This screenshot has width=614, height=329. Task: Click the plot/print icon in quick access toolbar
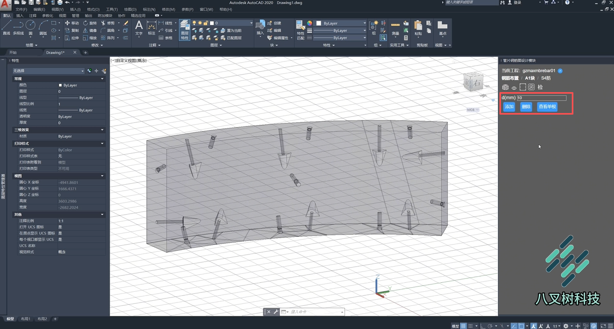(60, 2)
